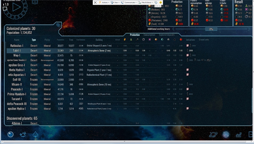Image resolution: width=254 pixels, height=144 pixels.
Task: Collapse the planets panel with left arrow
Action: click(x=62, y=32)
